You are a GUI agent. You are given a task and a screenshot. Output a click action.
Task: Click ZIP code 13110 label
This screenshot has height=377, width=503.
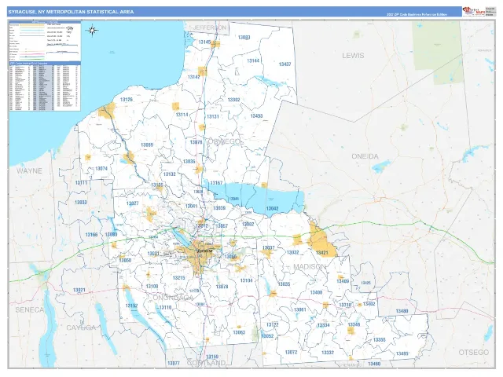[166, 308]
